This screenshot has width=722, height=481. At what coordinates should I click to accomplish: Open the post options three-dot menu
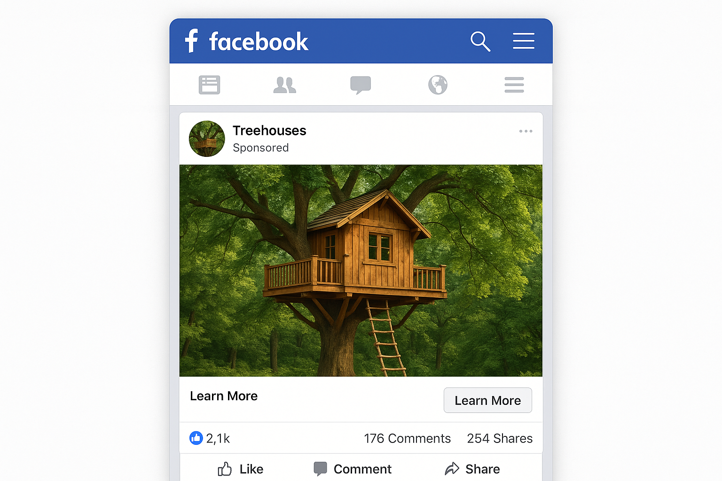pyautogui.click(x=526, y=131)
